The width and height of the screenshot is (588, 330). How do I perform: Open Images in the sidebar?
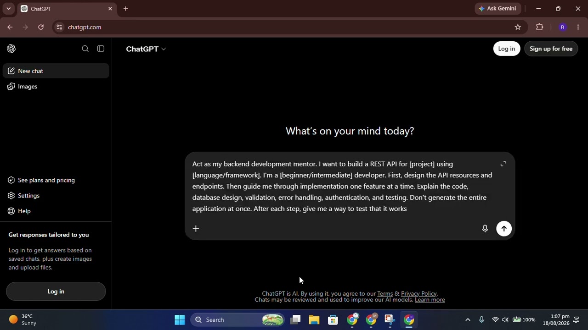tap(56, 87)
